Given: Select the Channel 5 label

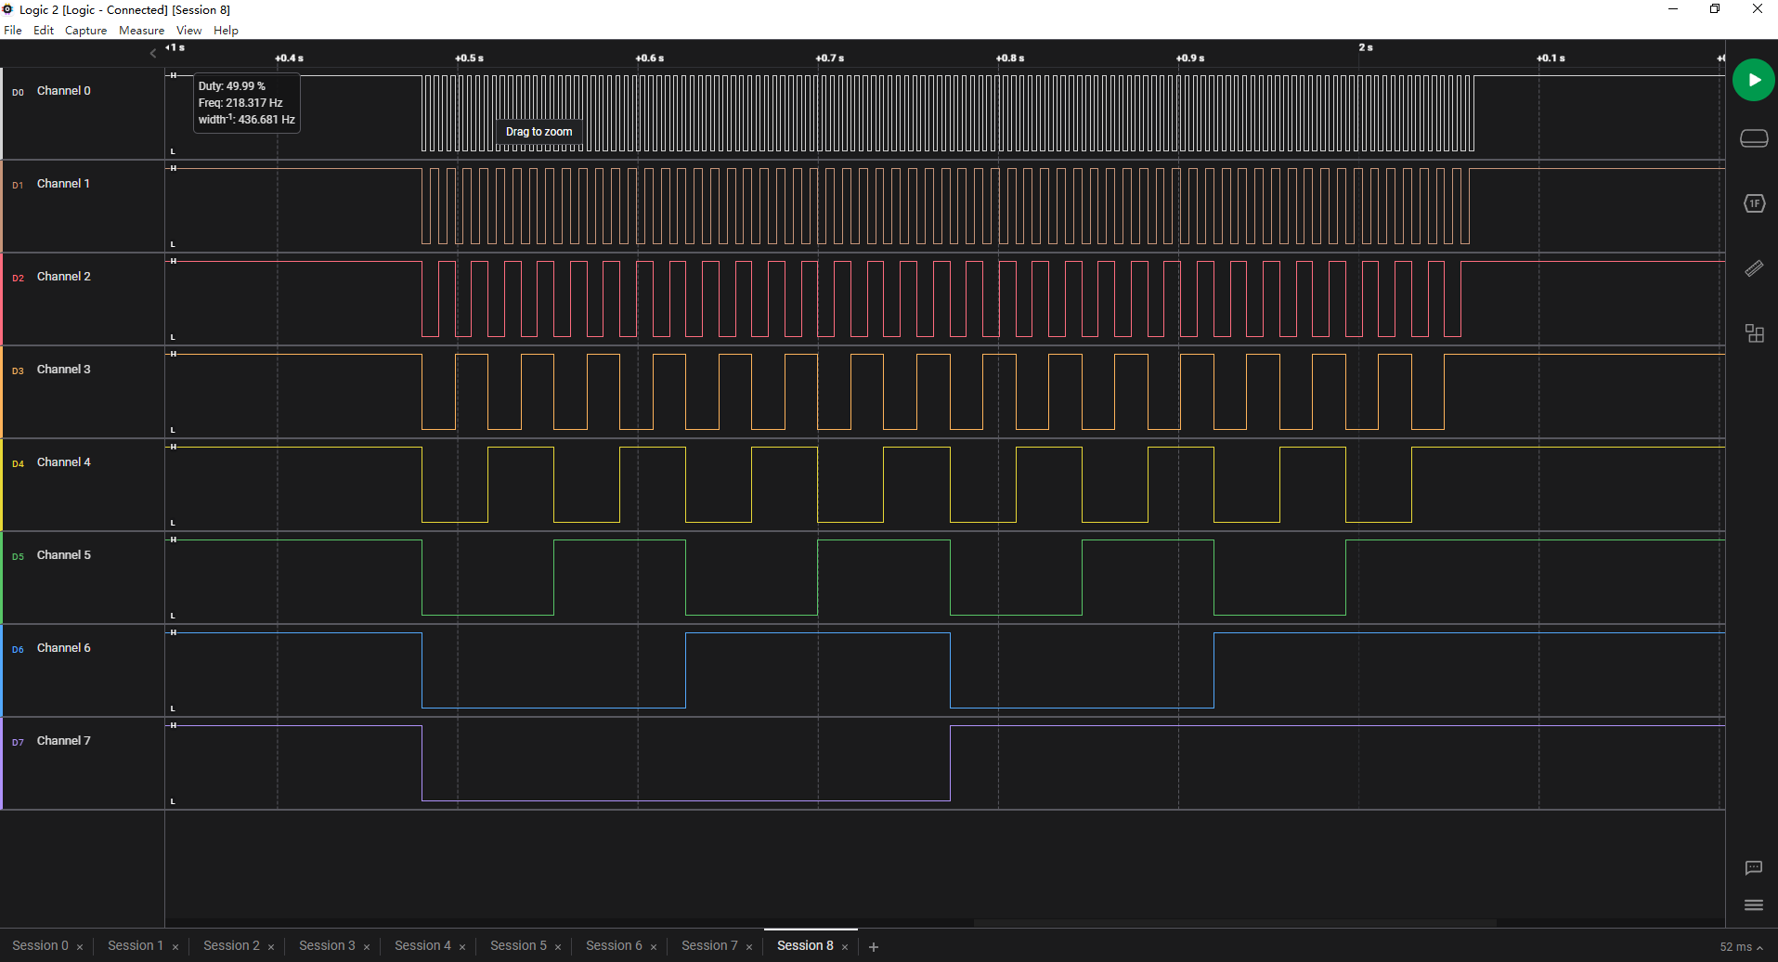Looking at the screenshot, I should tap(64, 555).
